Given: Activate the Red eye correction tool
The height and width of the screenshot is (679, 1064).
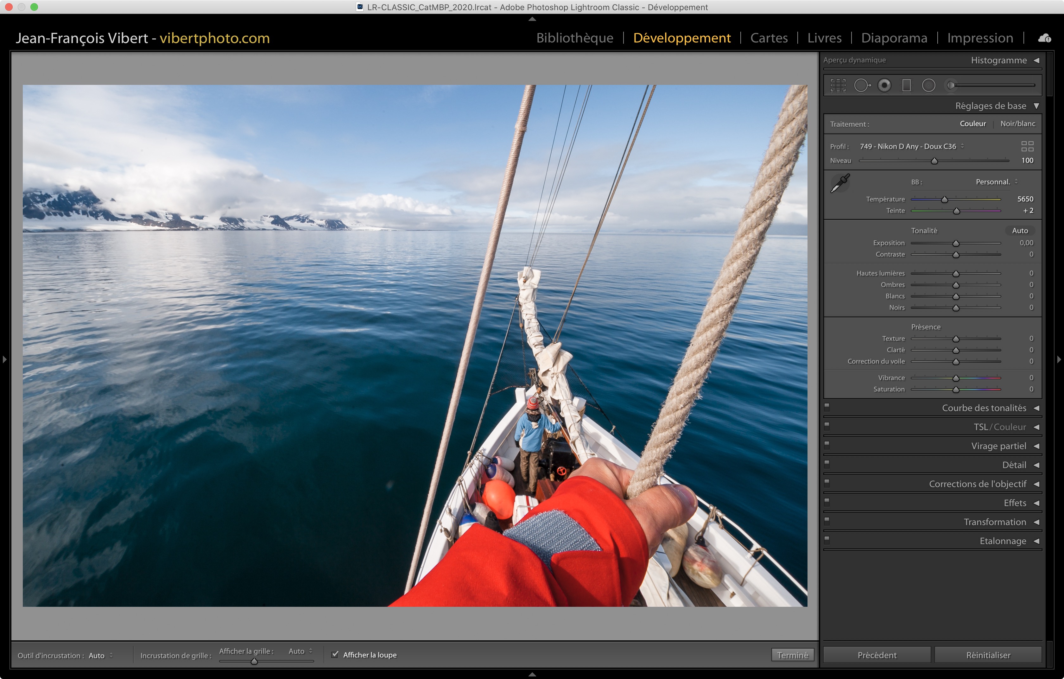Looking at the screenshot, I should (884, 85).
